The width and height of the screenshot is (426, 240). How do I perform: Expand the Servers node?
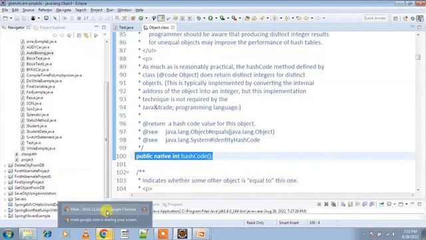[x=5, y=199]
